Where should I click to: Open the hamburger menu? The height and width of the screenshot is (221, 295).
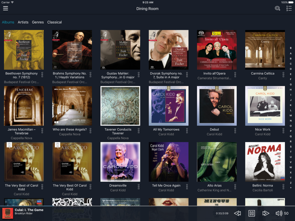coord(5,8)
